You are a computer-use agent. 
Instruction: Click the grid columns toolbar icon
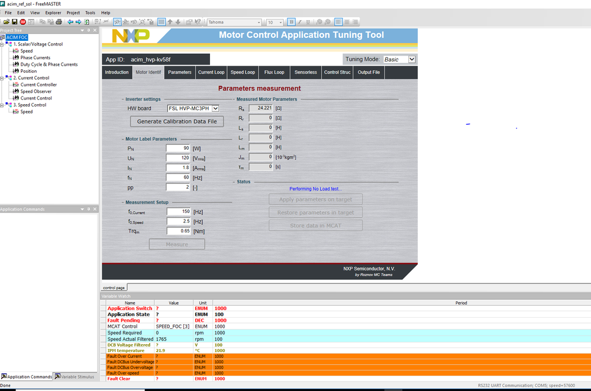click(x=162, y=22)
